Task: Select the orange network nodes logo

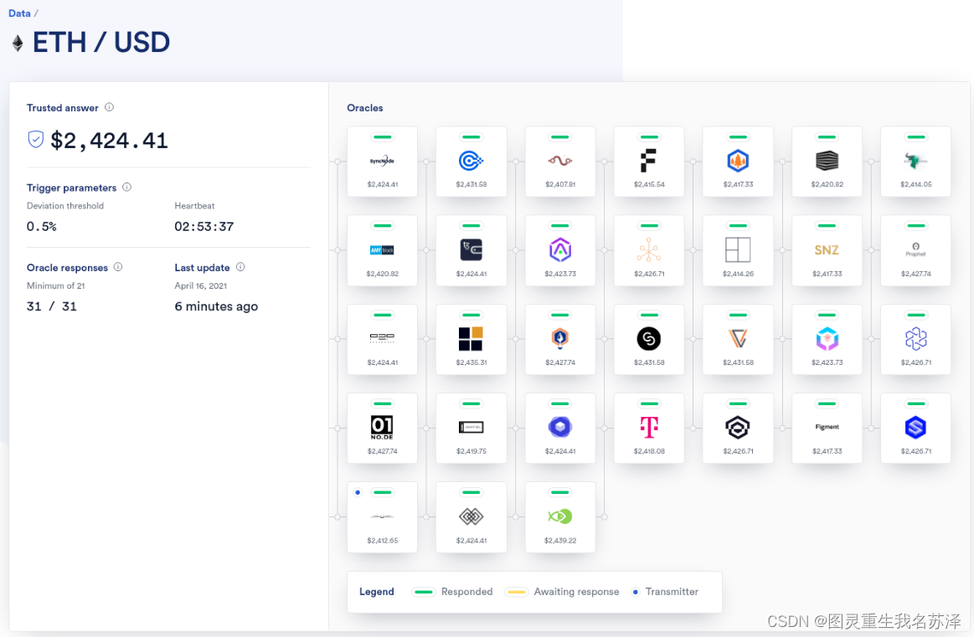Action: point(648,249)
